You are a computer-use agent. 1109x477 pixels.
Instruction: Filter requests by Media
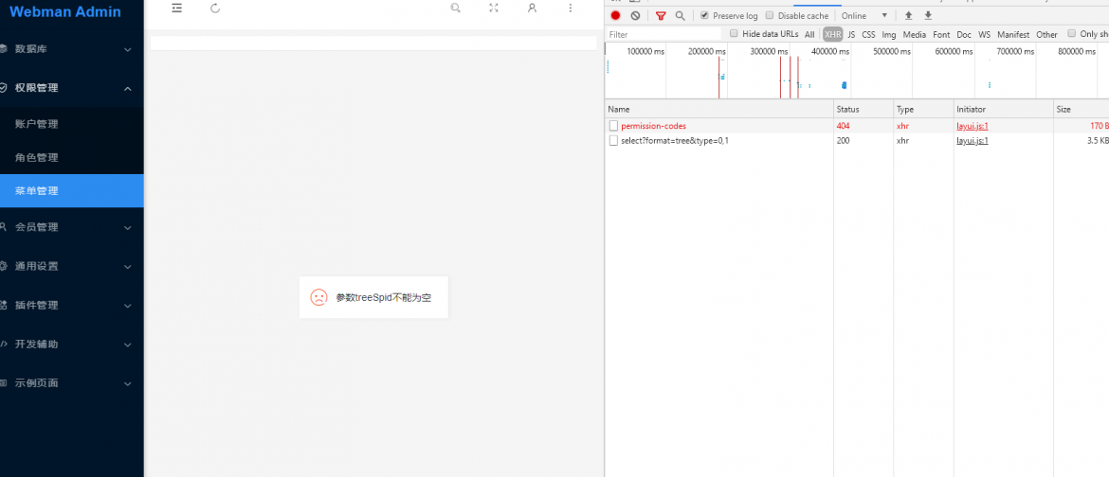click(915, 35)
